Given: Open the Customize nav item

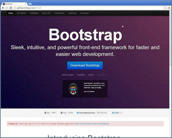Looking at the screenshot, I should (84, 13).
